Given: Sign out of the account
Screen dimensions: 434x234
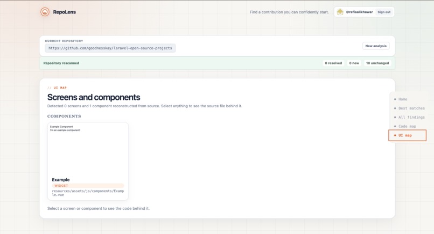Looking at the screenshot, I should tap(384, 12).
